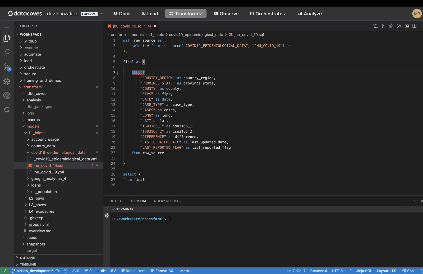423x274 pixels.
Task: Click the Jinja SQL language mode
Action: (x=364, y=271)
